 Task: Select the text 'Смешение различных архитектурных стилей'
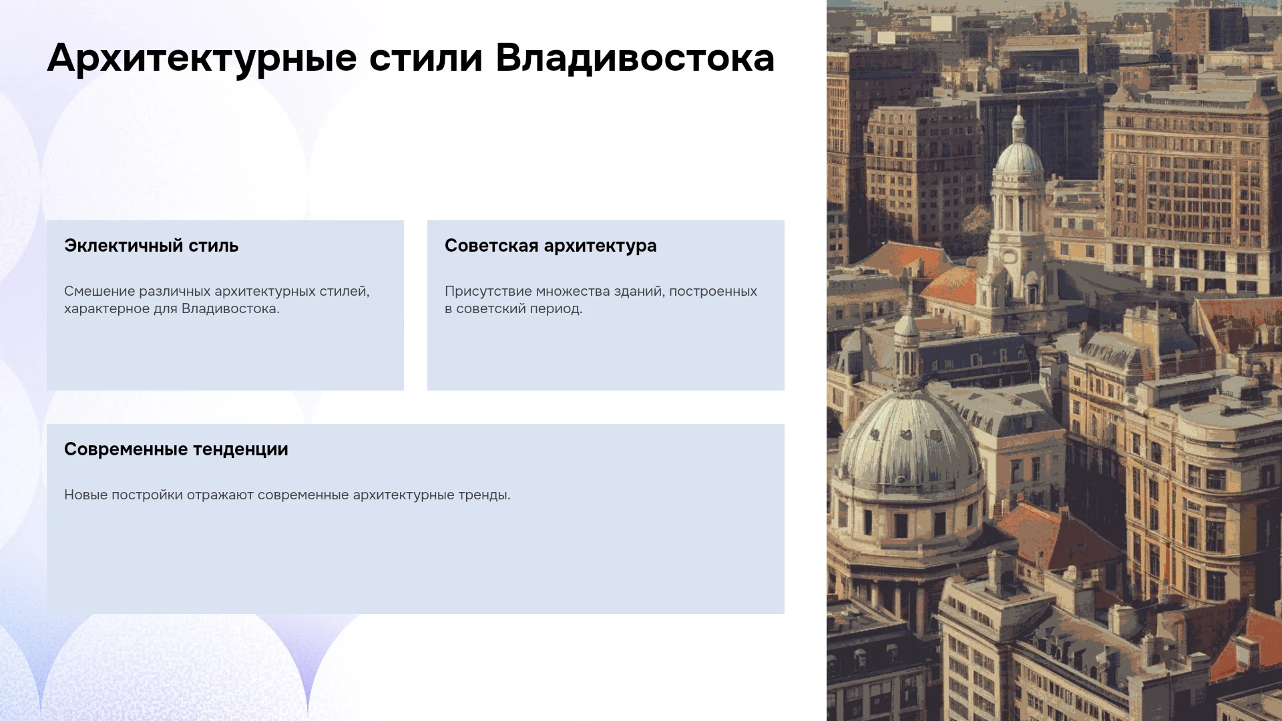(x=215, y=291)
